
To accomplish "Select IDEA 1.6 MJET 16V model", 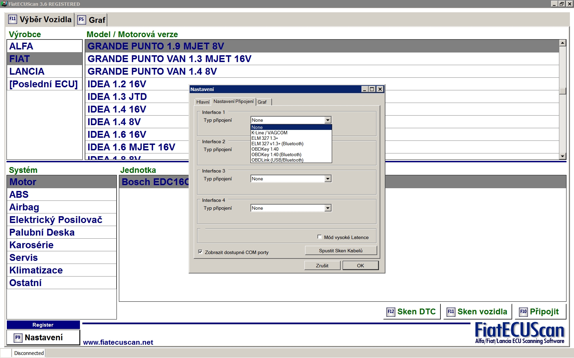I will point(137,147).
